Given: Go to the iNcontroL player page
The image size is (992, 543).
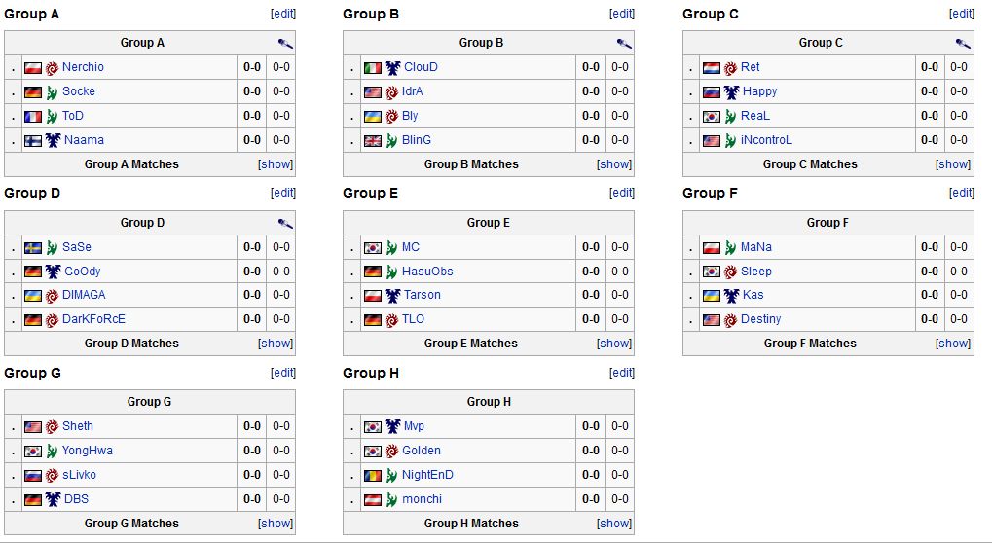Looking at the screenshot, I should pyautogui.click(x=766, y=140).
